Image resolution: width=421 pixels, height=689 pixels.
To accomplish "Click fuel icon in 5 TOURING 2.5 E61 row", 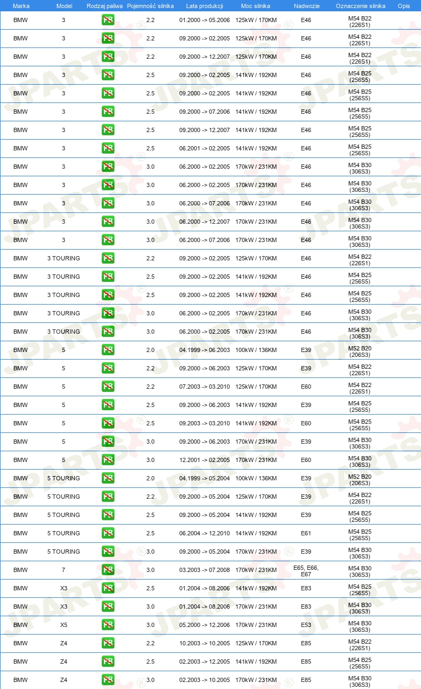I will 108,534.
